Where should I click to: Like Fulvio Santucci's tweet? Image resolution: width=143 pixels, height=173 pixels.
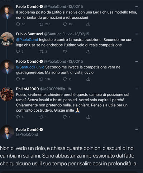tap(65, 52)
